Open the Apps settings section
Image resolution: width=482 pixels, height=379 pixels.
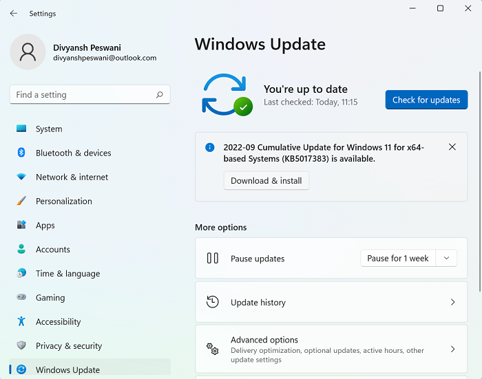(45, 226)
